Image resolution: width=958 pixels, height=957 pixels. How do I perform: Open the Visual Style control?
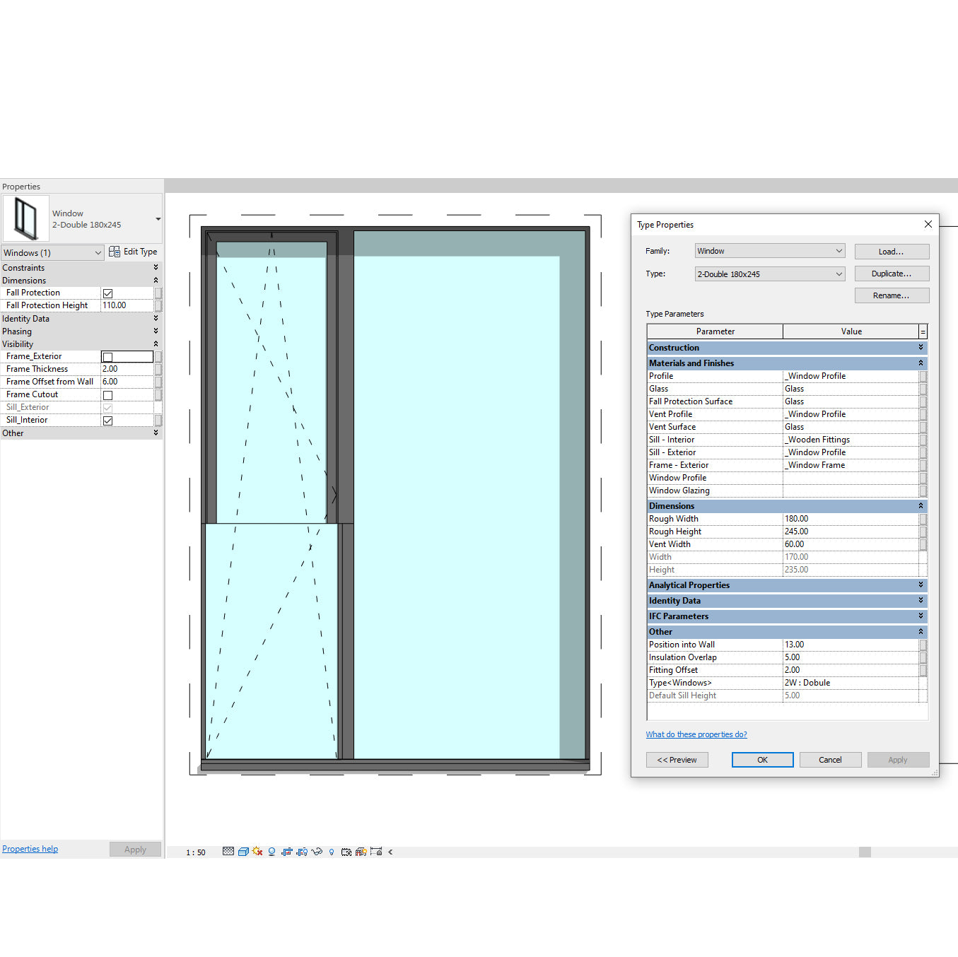click(243, 852)
